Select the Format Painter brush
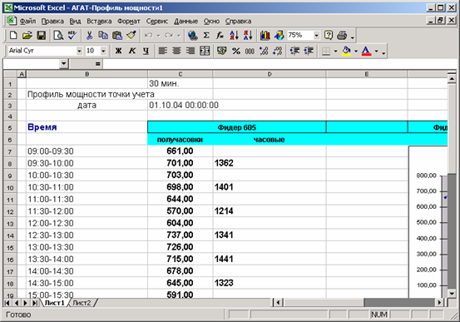This screenshot has width=460, height=322. [x=131, y=36]
